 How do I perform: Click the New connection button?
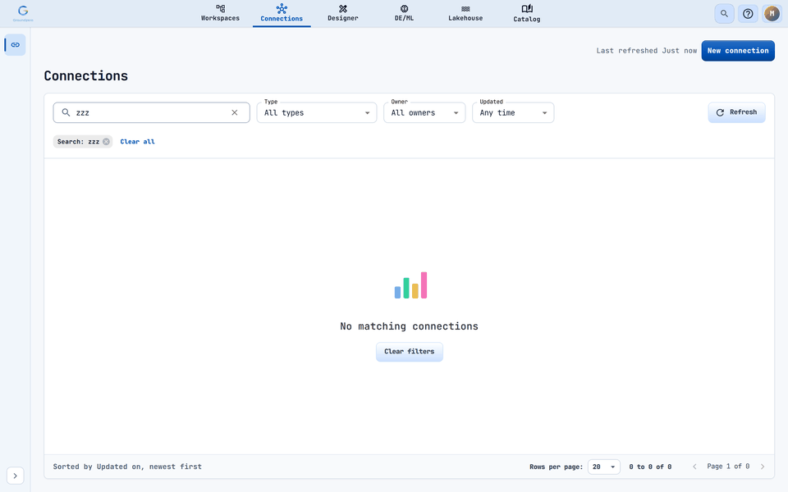[738, 51]
